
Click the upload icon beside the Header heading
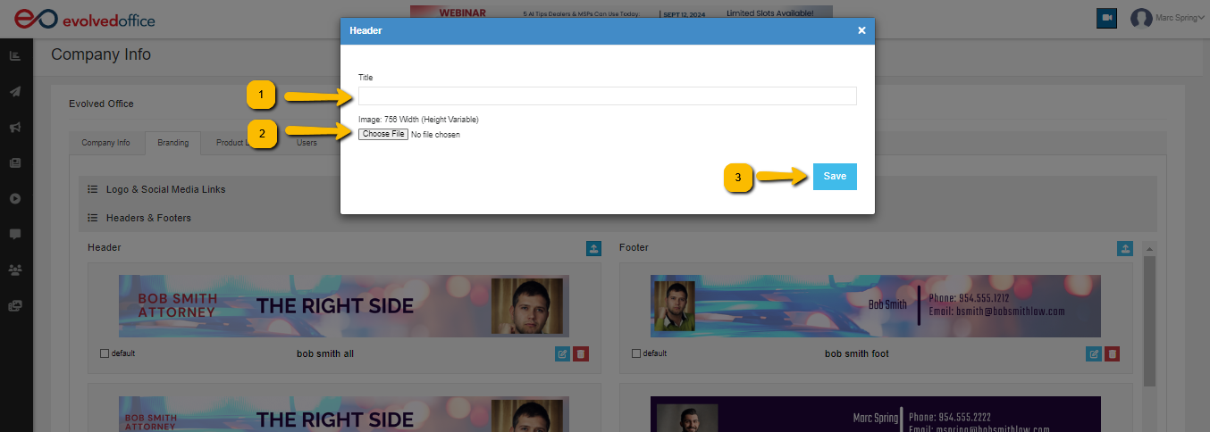(594, 248)
